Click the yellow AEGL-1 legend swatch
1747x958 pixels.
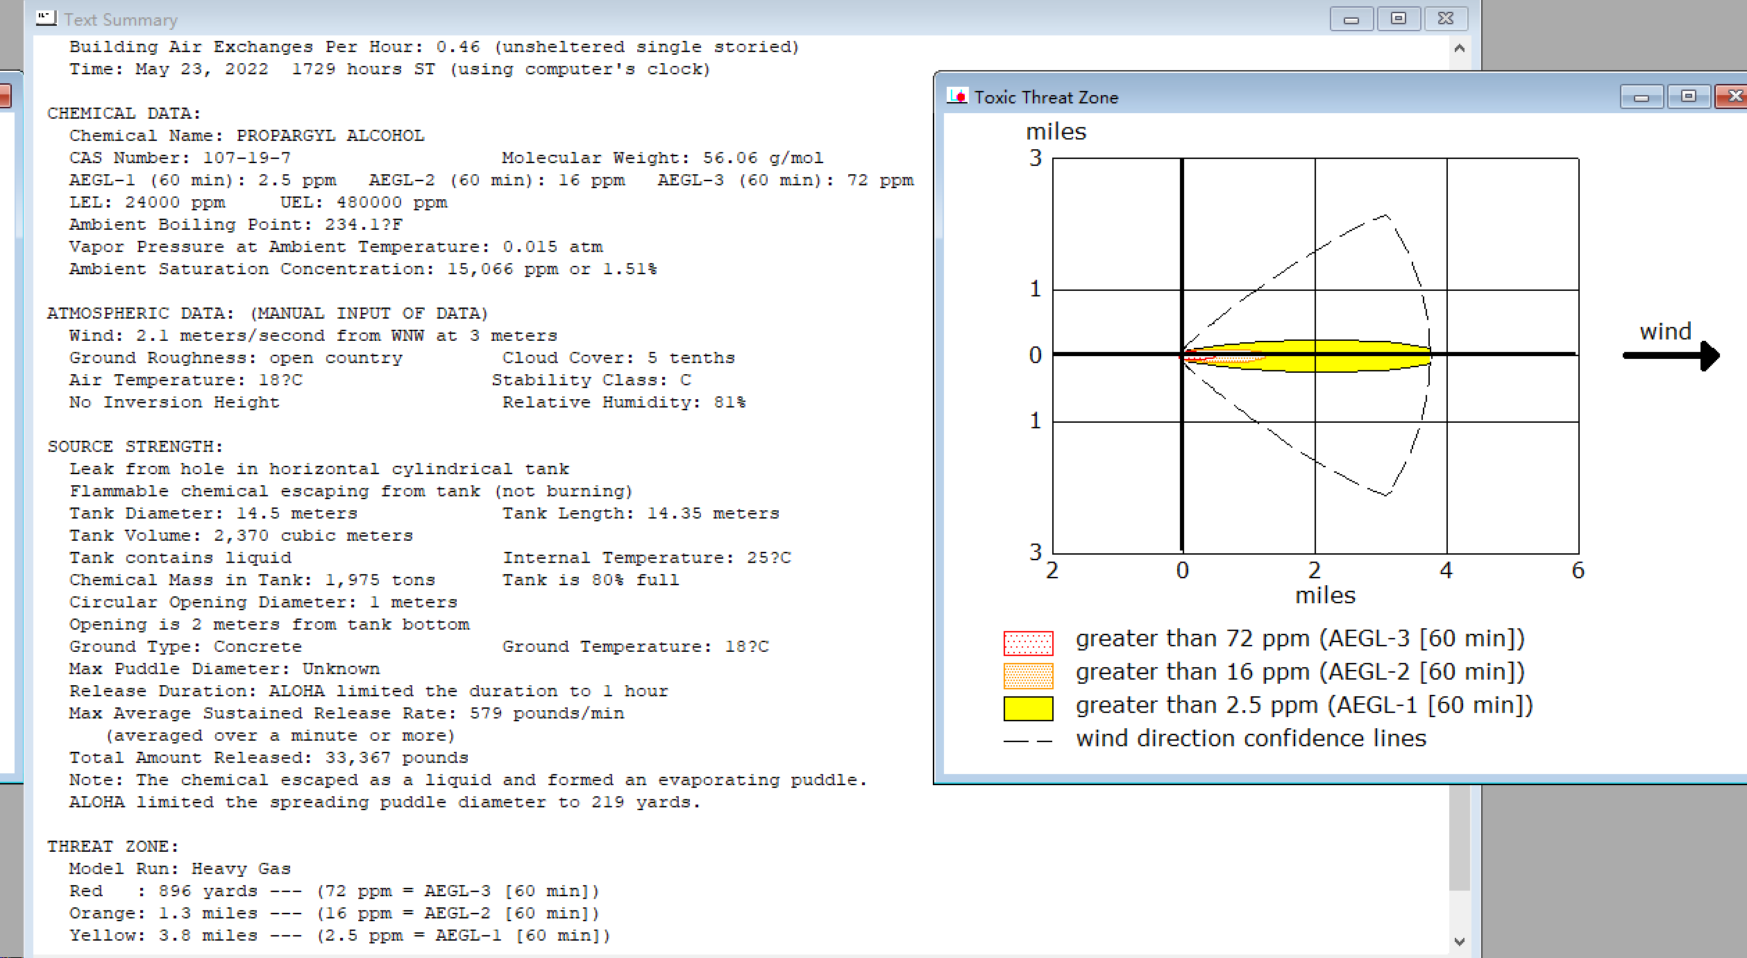pos(1028,709)
